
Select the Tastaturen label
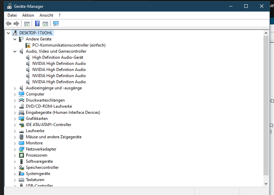coord(35,180)
